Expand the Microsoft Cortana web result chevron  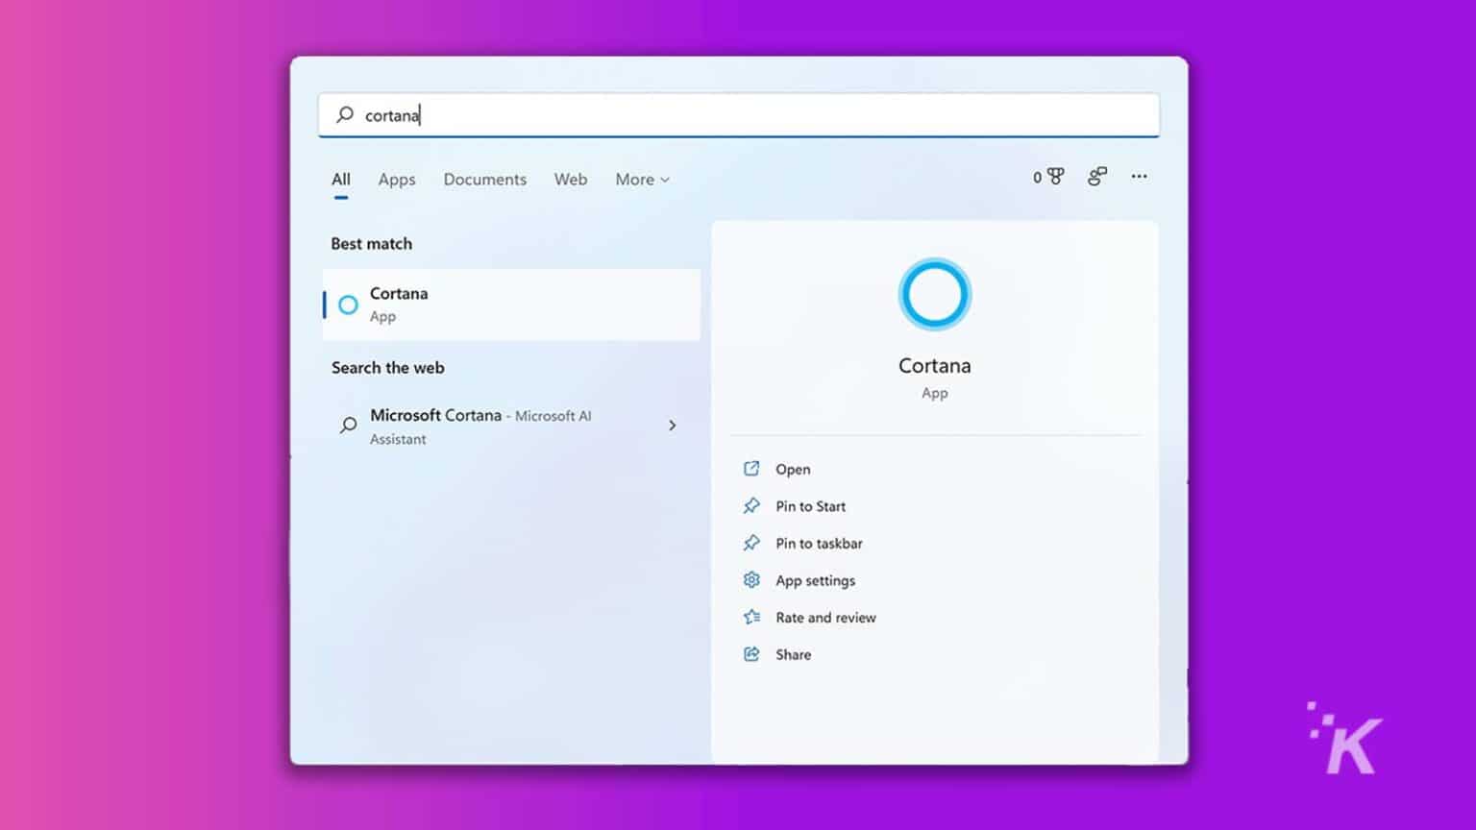(673, 426)
